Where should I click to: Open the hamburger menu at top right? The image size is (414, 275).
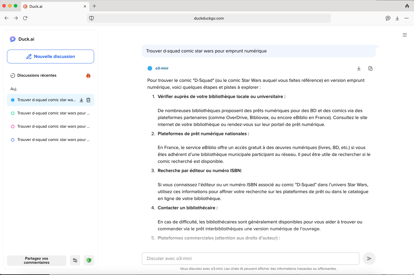405,35
